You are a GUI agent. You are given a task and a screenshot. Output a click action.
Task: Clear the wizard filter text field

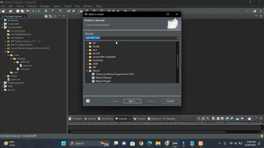177,38
